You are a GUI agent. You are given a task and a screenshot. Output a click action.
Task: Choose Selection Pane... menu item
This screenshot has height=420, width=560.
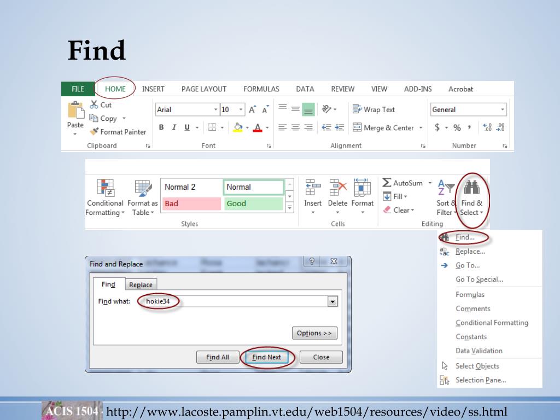coord(481,380)
